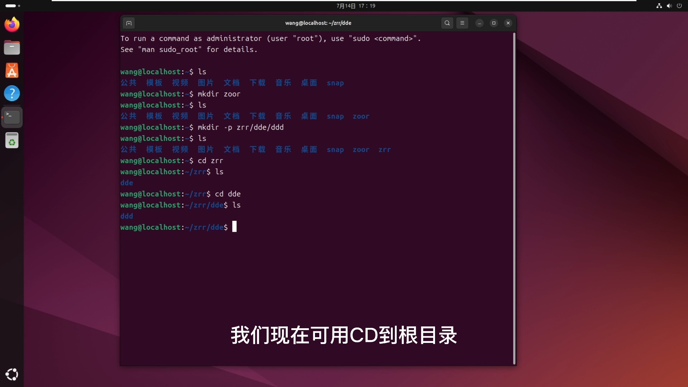This screenshot has height=387, width=688.
Task: Show Applications via Ubuntu logo
Action: pyautogui.click(x=12, y=374)
